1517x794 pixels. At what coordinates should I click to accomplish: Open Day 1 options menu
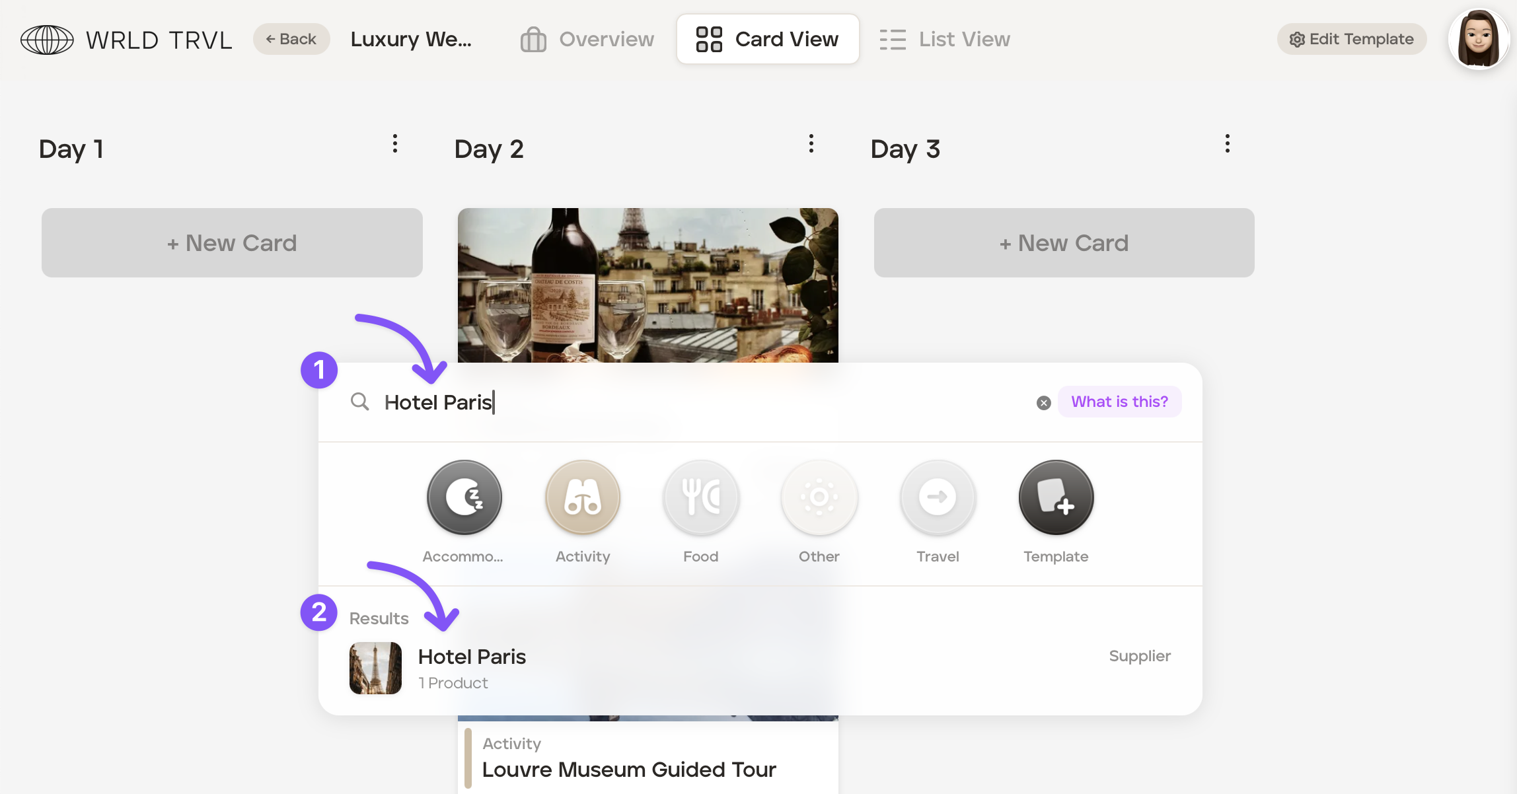395,144
